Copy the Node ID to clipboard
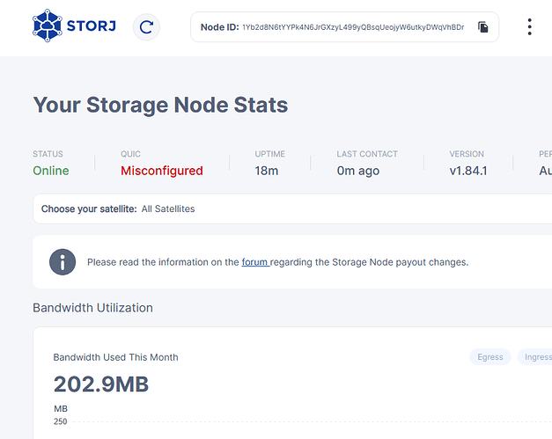The image size is (552, 439). [482, 27]
